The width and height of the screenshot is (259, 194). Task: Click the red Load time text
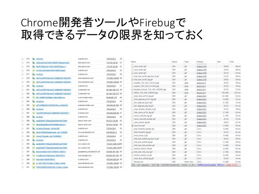[x=231, y=165]
